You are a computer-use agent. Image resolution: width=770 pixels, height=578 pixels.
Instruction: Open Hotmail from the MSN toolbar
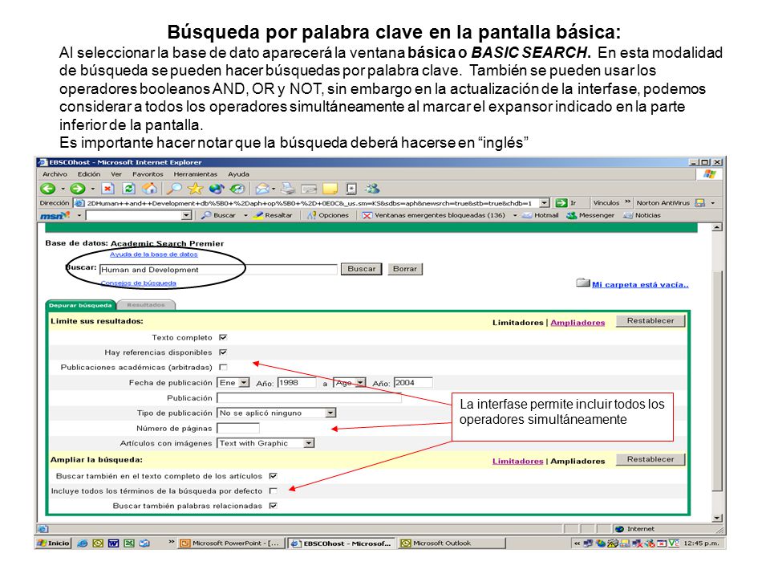point(541,215)
